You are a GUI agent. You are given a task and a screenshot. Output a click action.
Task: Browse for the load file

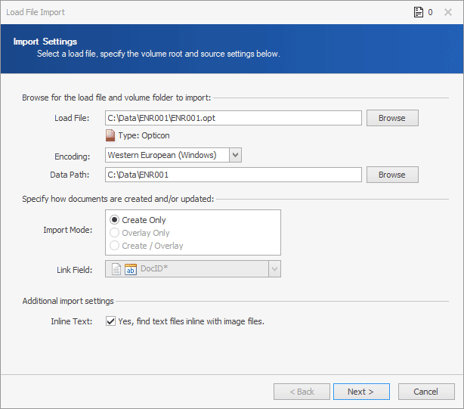coord(391,118)
